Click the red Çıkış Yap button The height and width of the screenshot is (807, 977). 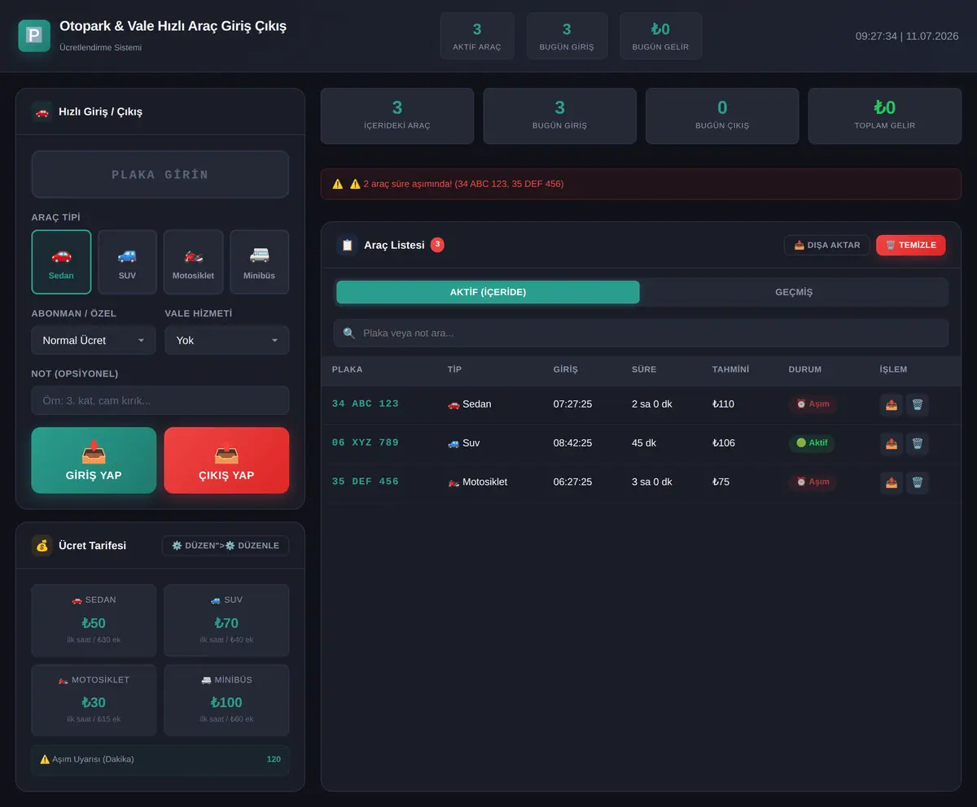(226, 460)
